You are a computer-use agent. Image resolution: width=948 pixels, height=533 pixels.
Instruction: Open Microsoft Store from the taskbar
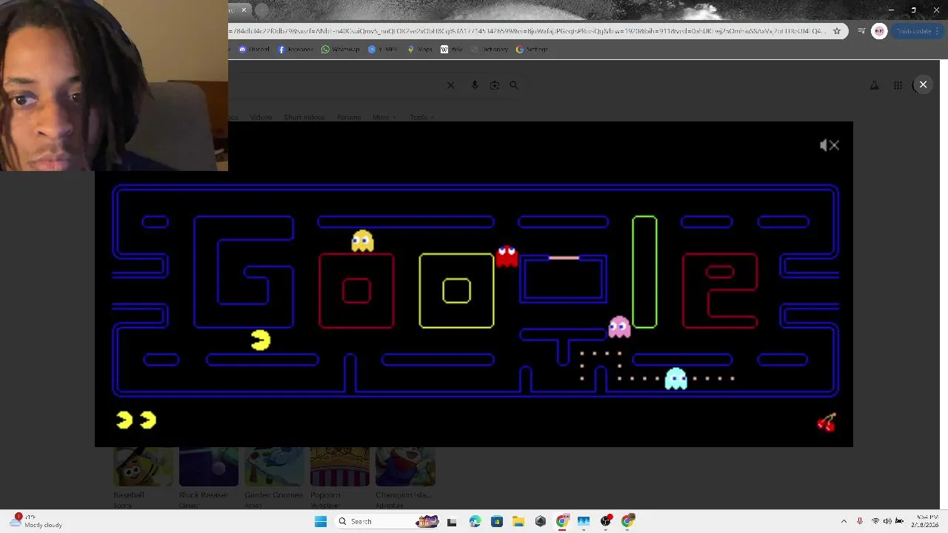pos(496,521)
